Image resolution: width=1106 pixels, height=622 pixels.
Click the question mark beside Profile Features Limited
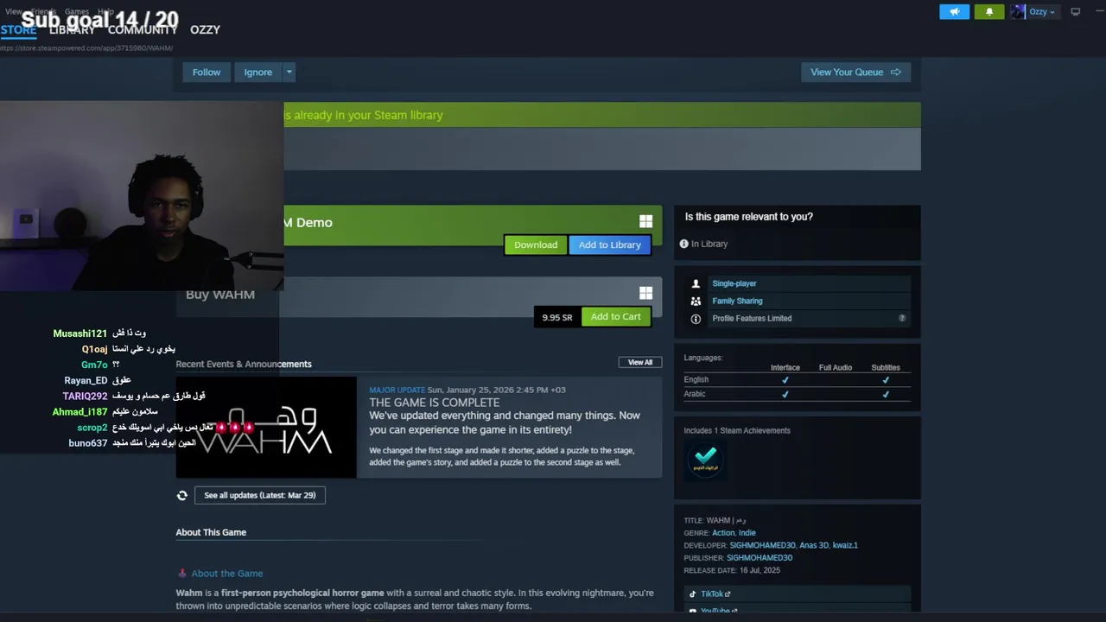tap(902, 318)
